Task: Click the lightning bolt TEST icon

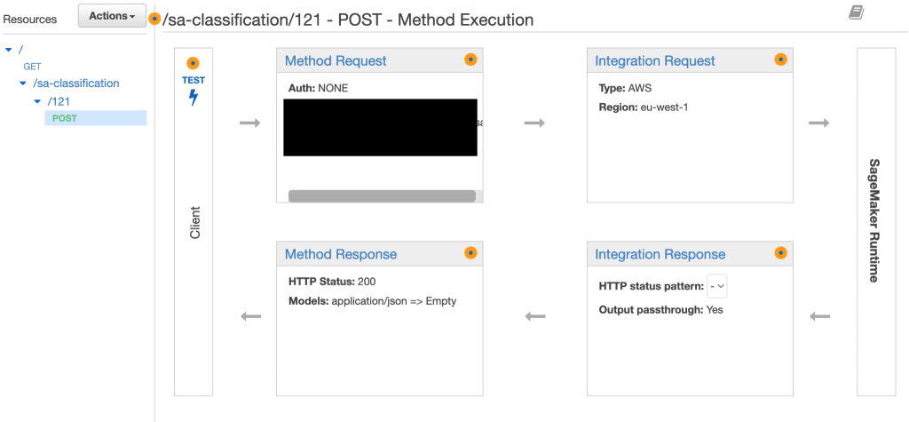Action: (194, 97)
